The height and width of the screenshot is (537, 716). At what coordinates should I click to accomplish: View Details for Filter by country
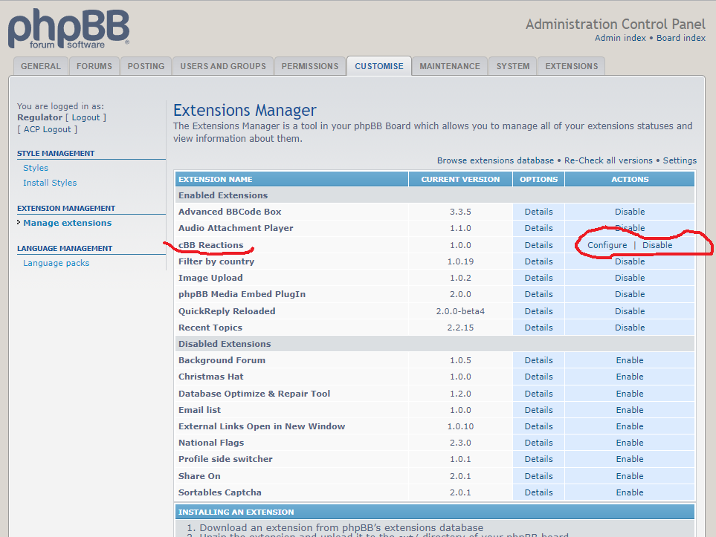coord(538,261)
